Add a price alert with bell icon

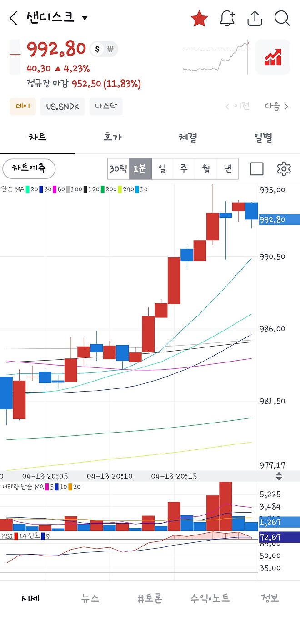(227, 19)
